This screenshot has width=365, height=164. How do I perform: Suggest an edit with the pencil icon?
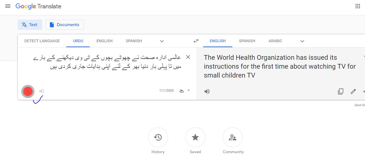(353, 91)
